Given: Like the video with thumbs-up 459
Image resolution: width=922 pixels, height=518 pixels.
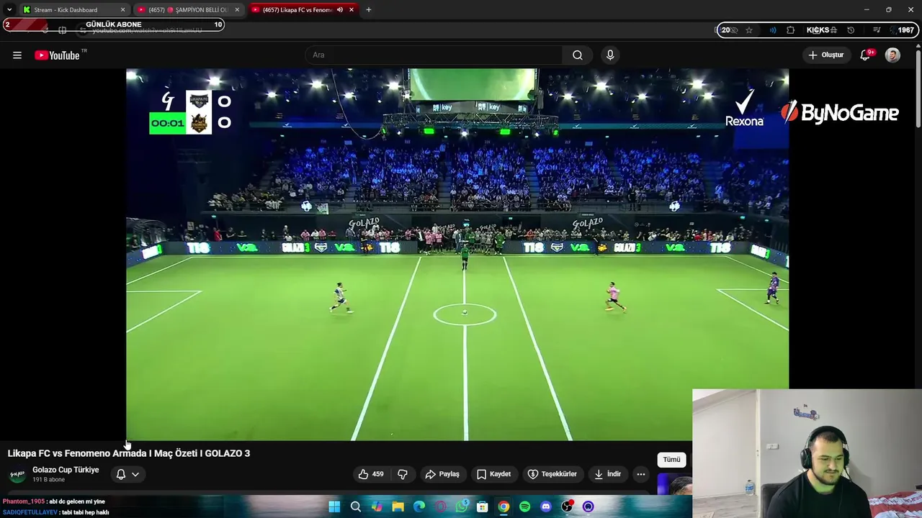Looking at the screenshot, I should [372, 474].
